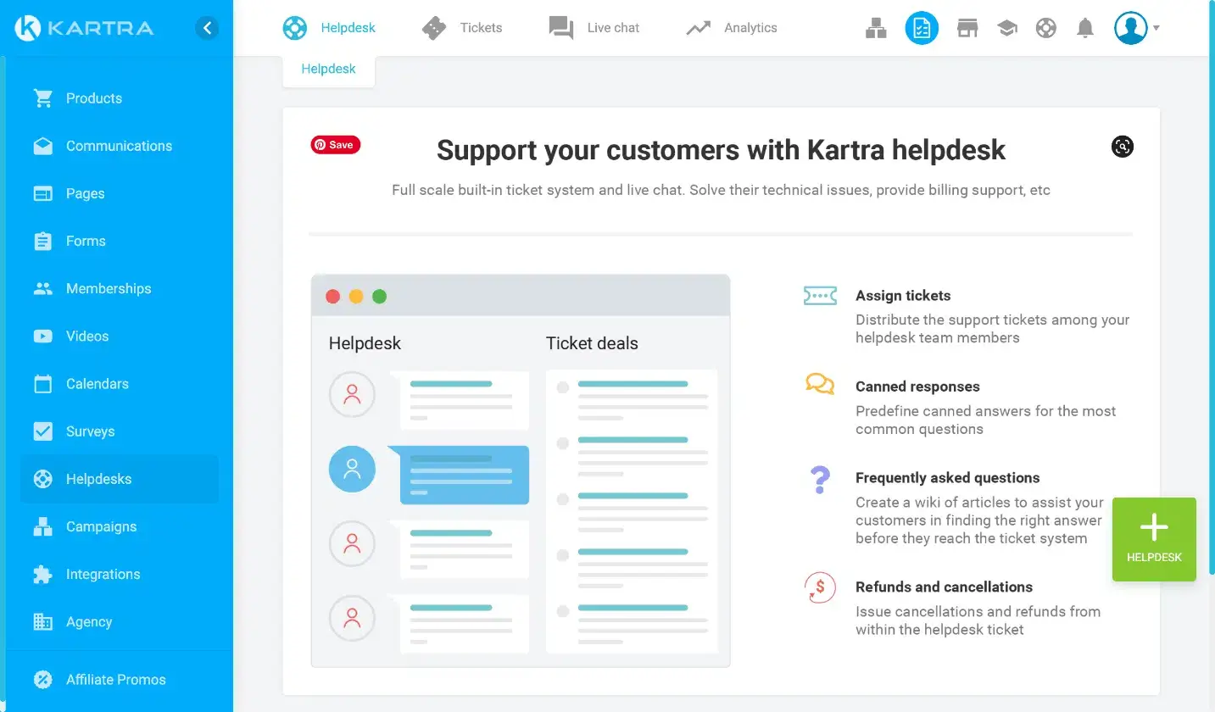
Task: Click the highlighted checklist icon in the top bar
Action: tap(922, 28)
